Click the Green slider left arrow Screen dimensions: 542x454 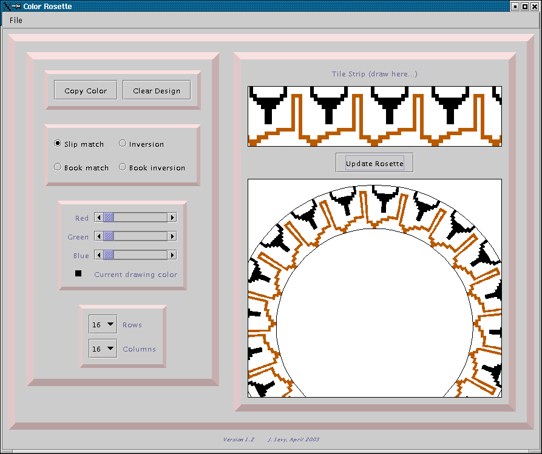click(99, 236)
